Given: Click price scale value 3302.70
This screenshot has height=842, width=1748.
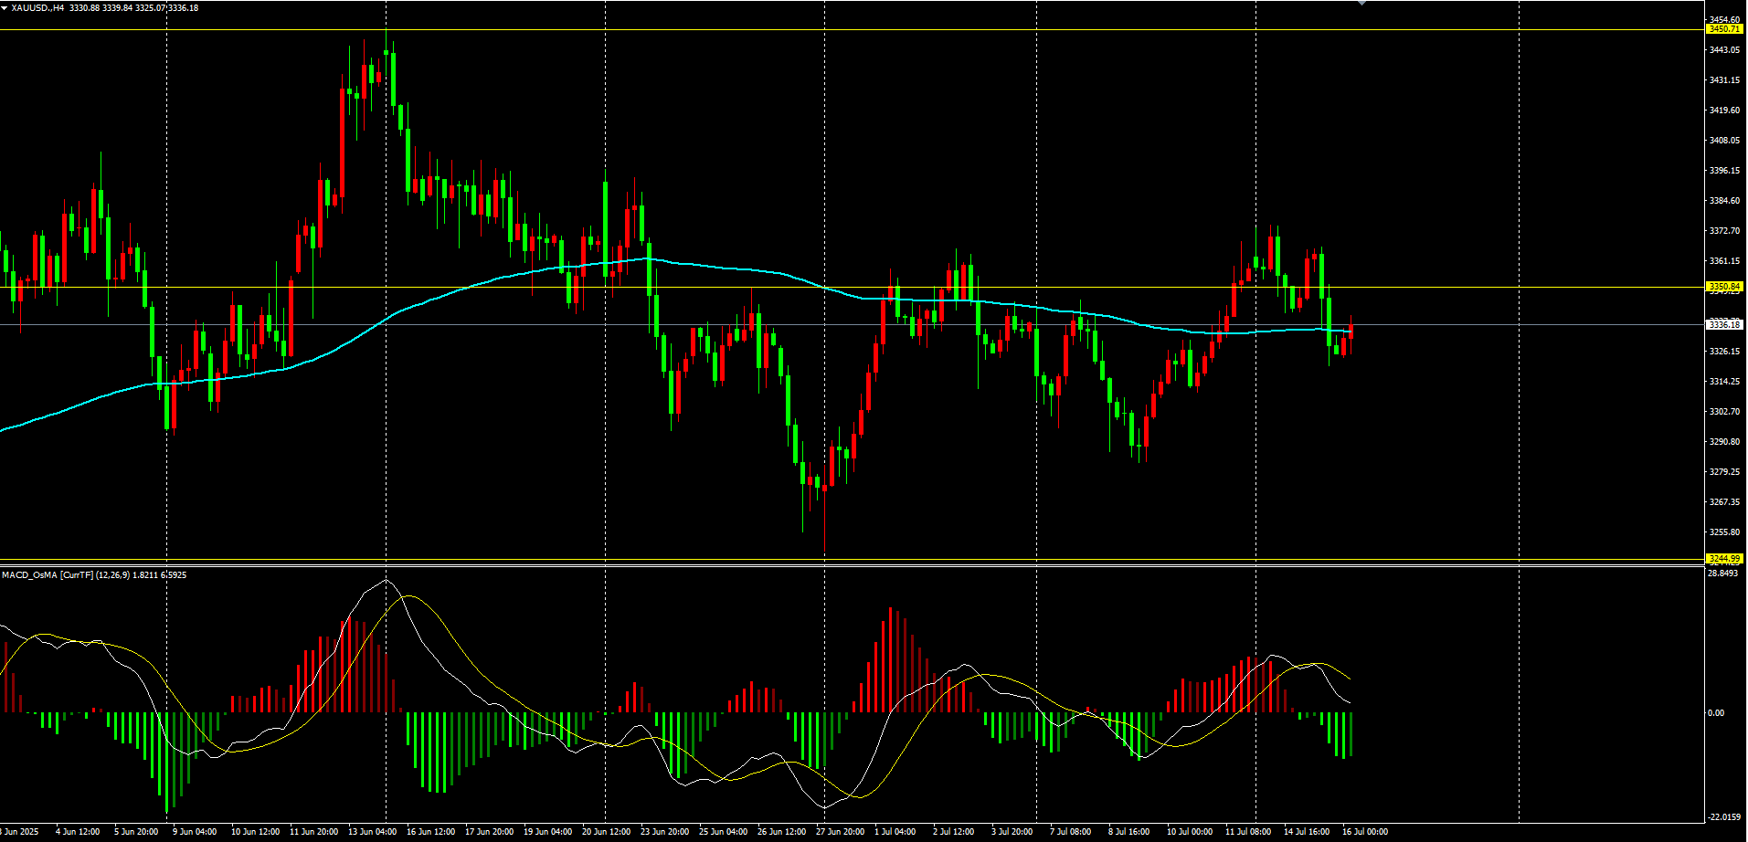Looking at the screenshot, I should point(1724,412).
